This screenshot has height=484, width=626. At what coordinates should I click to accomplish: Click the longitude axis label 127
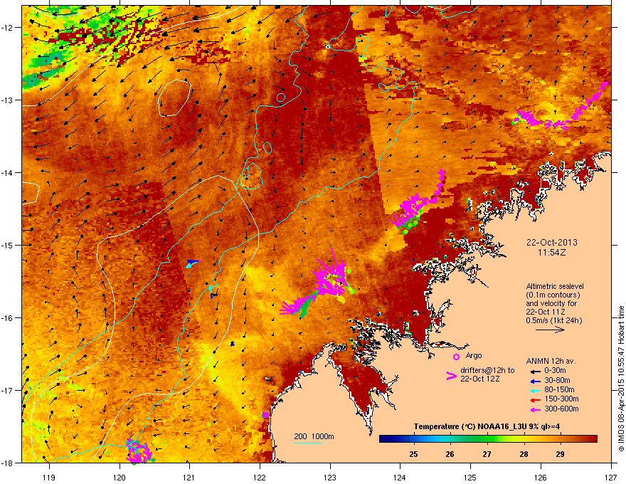click(x=610, y=477)
